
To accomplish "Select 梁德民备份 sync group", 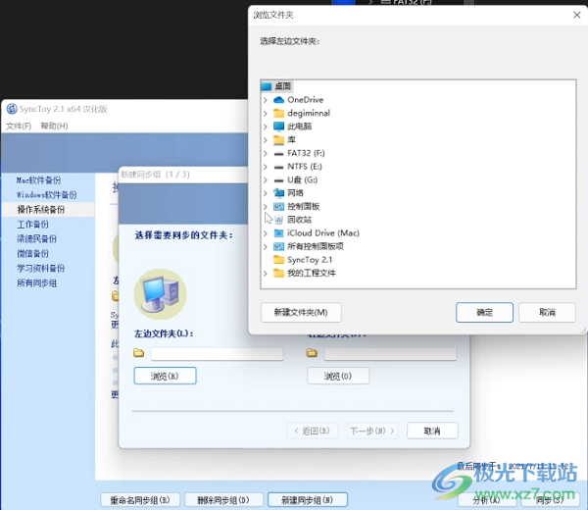I will point(37,238).
